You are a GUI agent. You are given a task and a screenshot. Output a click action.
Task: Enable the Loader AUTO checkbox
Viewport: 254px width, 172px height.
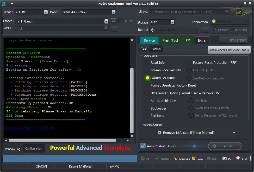click(x=121, y=21)
